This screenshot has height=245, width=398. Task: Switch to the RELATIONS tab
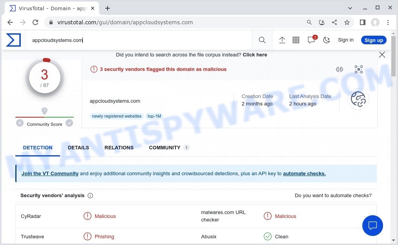click(119, 148)
